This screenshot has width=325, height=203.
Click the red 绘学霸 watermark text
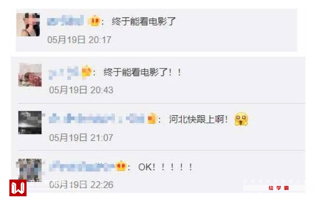coord(279,188)
